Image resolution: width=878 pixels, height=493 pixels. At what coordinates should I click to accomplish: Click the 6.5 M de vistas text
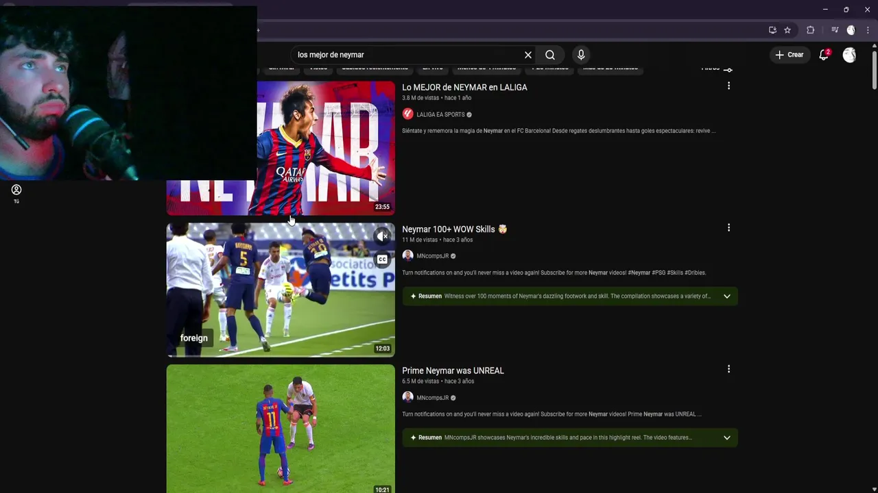[420, 381]
